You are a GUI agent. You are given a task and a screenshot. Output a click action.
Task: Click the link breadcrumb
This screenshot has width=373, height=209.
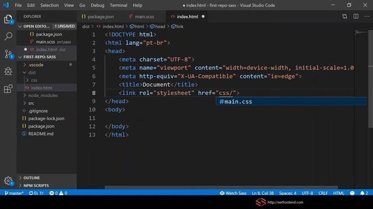tap(177, 27)
